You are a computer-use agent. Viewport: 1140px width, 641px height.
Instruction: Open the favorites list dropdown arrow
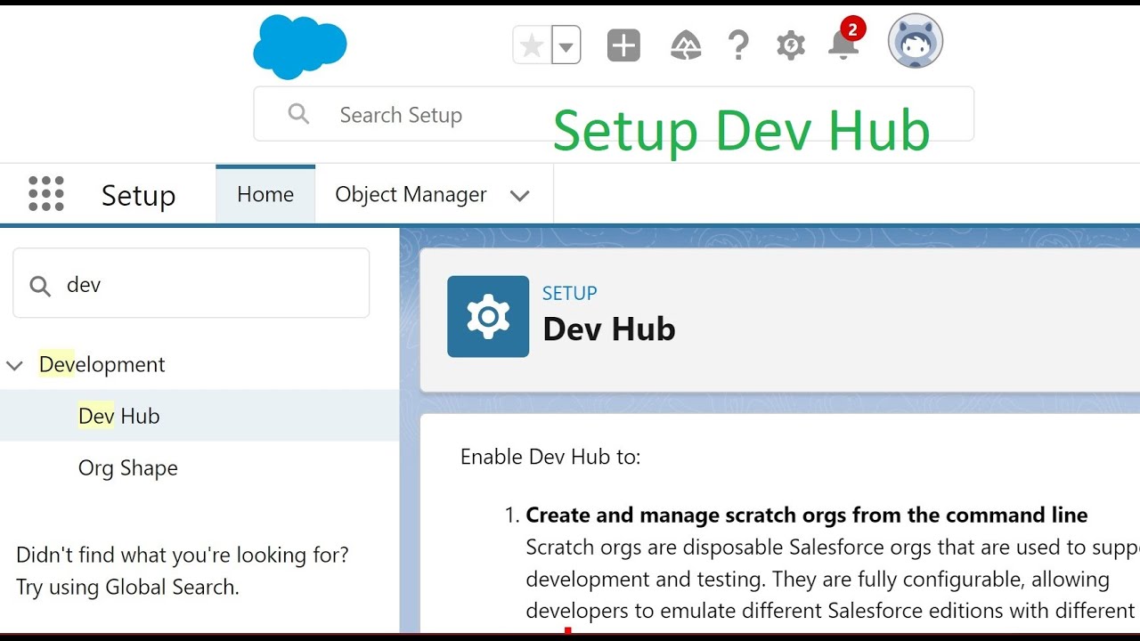click(566, 45)
